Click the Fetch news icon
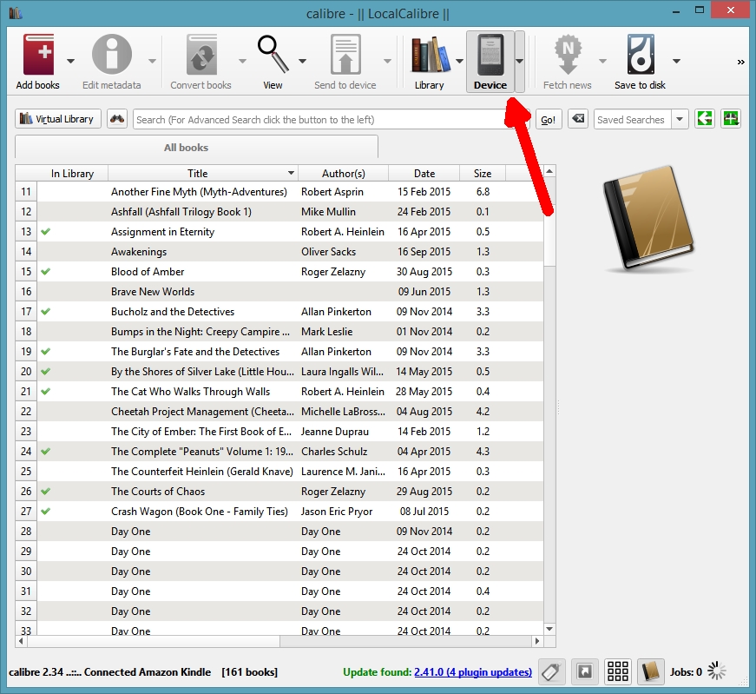Viewport: 756px width, 694px height. [568, 55]
